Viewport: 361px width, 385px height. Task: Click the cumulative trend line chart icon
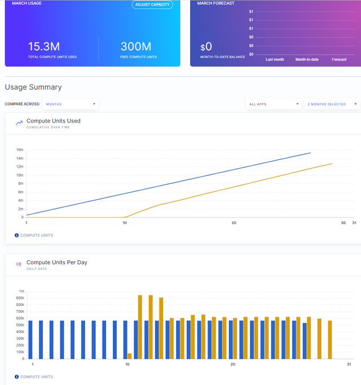[19, 123]
